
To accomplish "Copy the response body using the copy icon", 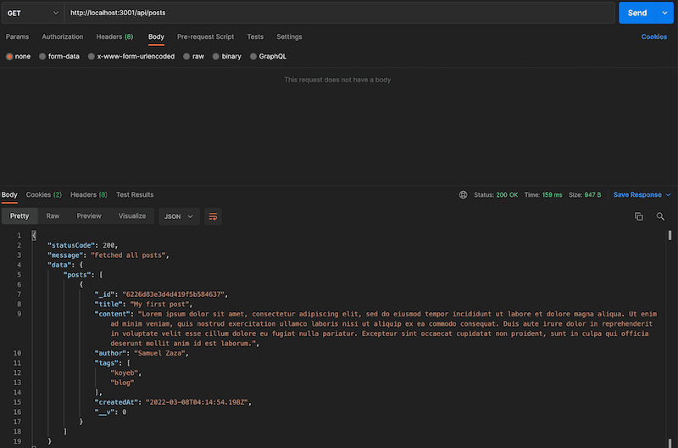I will coord(639,216).
